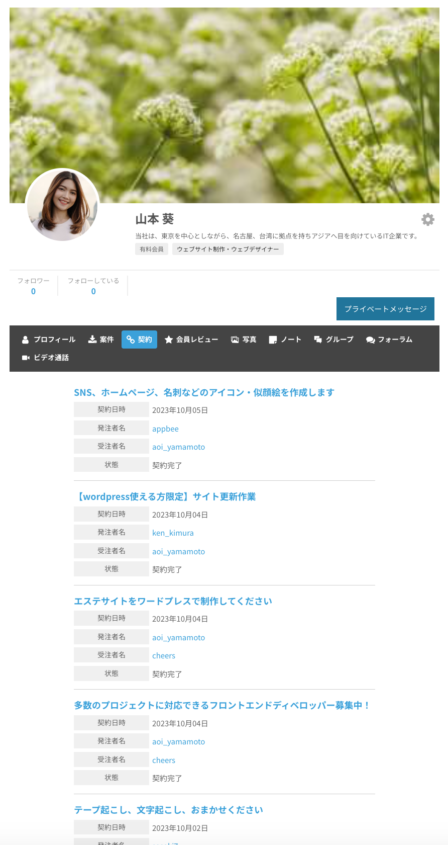Viewport: 448px width, 845px height.
Task: Click the star icon for 会員レビュー
Action: (x=169, y=340)
